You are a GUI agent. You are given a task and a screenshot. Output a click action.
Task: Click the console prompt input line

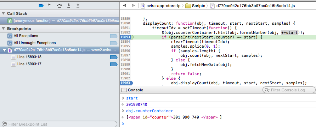click(218, 124)
